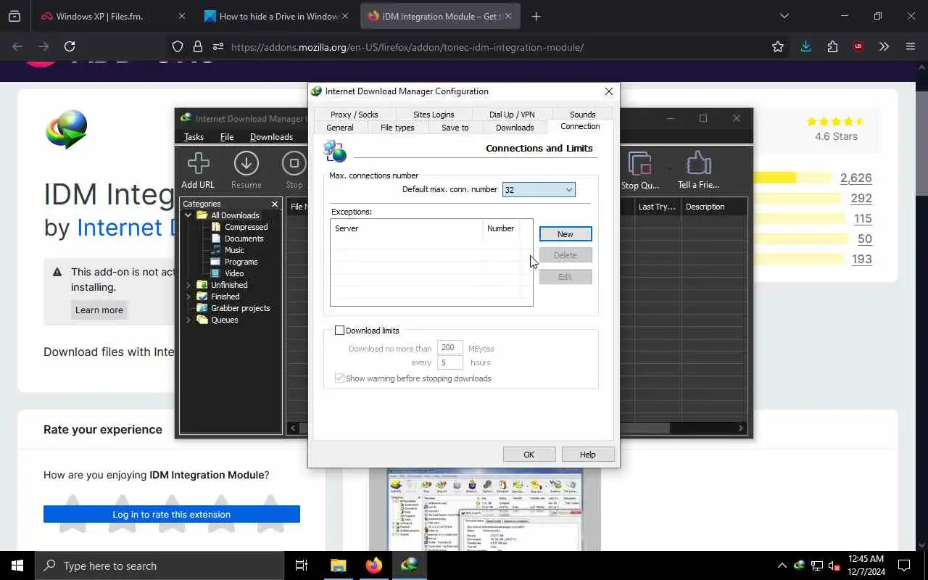928x580 pixels.
Task: Click Last Try column header
Action: 658,207
